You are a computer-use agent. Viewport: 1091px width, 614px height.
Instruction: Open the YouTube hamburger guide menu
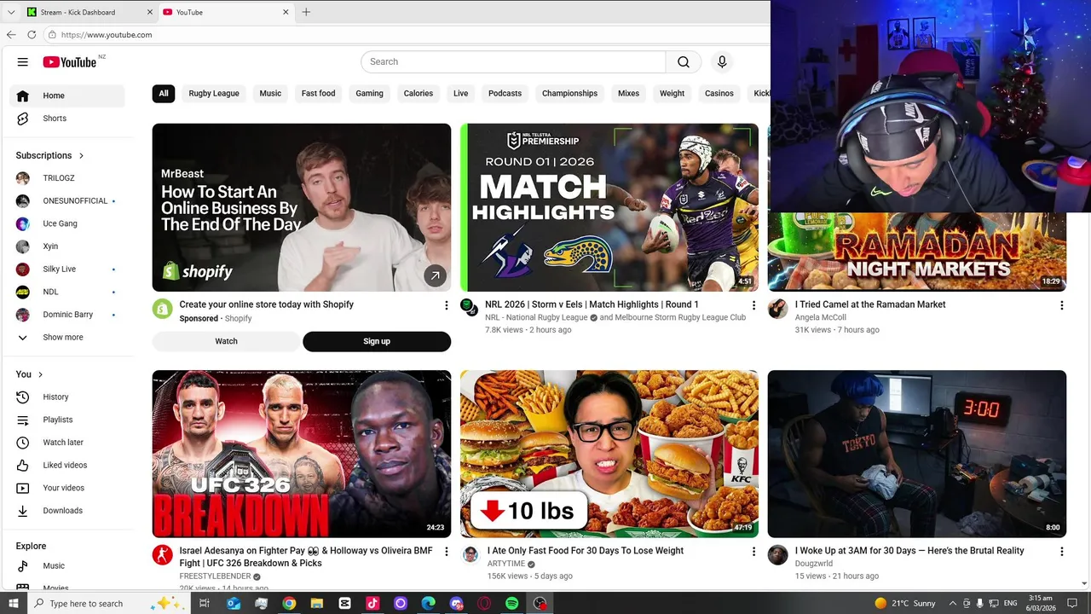tap(23, 61)
